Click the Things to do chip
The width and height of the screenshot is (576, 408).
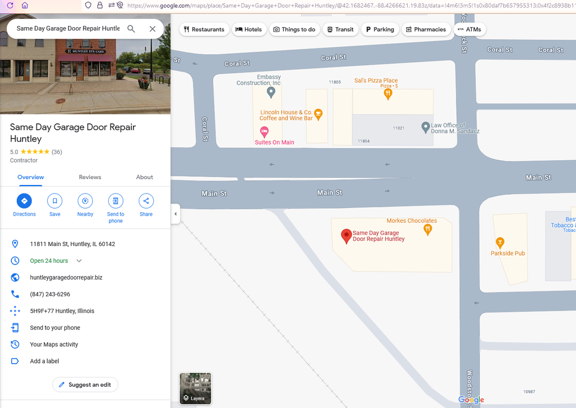pos(294,29)
